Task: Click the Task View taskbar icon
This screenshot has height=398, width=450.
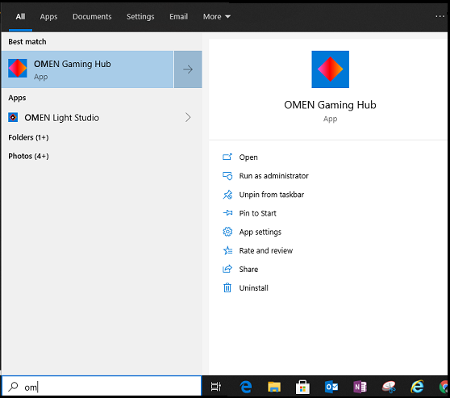Action: (216, 387)
